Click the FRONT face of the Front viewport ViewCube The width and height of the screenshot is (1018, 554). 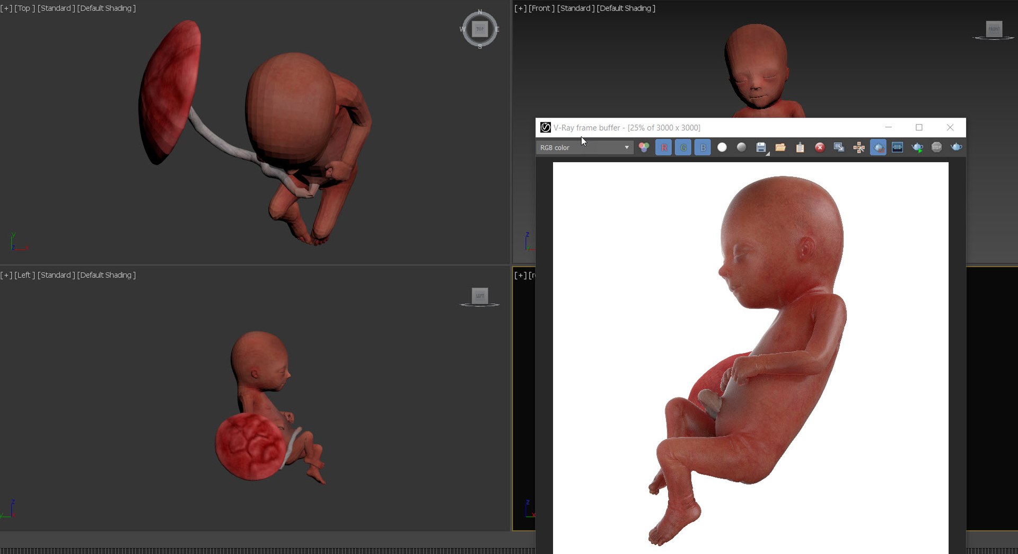pos(994,29)
